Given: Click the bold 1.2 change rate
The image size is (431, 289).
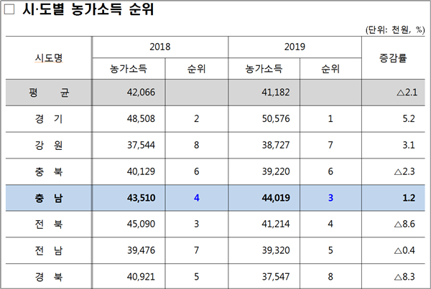Looking at the screenshot, I should tap(409, 198).
